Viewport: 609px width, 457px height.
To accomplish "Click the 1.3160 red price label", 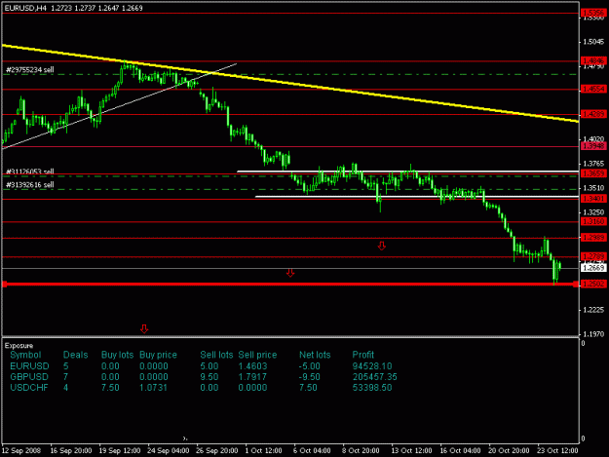I will tap(593, 221).
